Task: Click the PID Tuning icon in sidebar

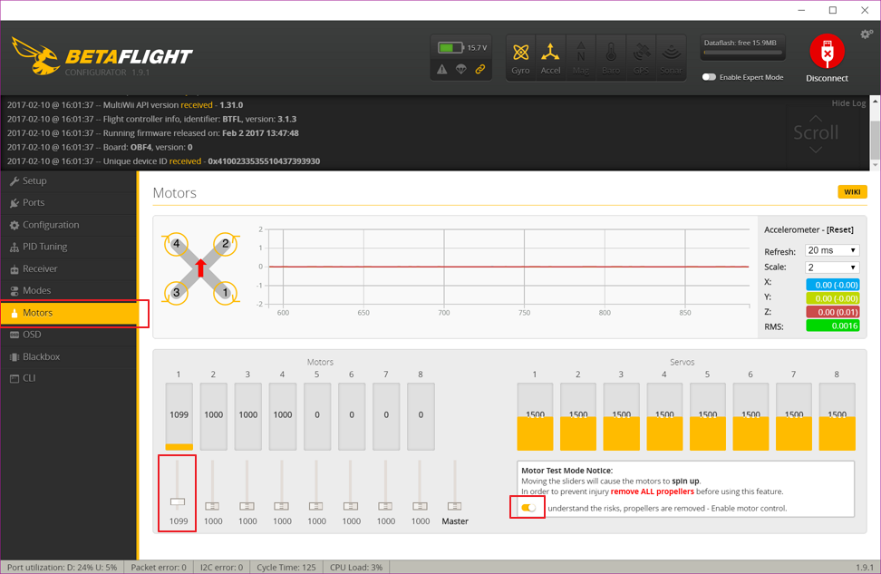Action: pyautogui.click(x=15, y=247)
